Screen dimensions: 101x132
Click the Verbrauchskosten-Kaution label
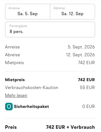(x=32, y=88)
